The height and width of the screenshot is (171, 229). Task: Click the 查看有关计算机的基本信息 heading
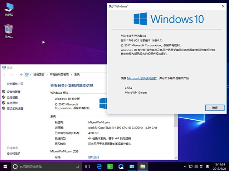(x=72, y=85)
